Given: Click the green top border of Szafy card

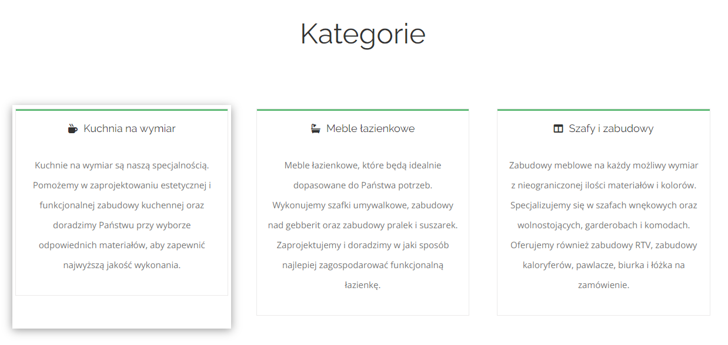Looking at the screenshot, I should coord(603,110).
